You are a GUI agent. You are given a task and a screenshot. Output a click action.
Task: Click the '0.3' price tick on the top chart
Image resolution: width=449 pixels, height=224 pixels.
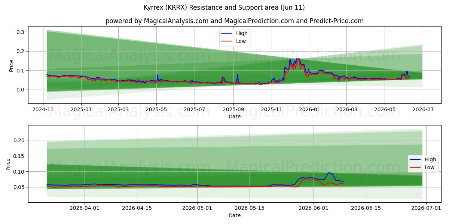[x=21, y=32]
